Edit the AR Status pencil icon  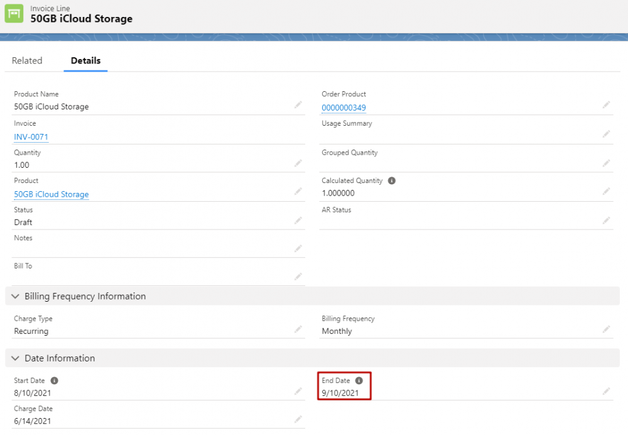(x=606, y=221)
